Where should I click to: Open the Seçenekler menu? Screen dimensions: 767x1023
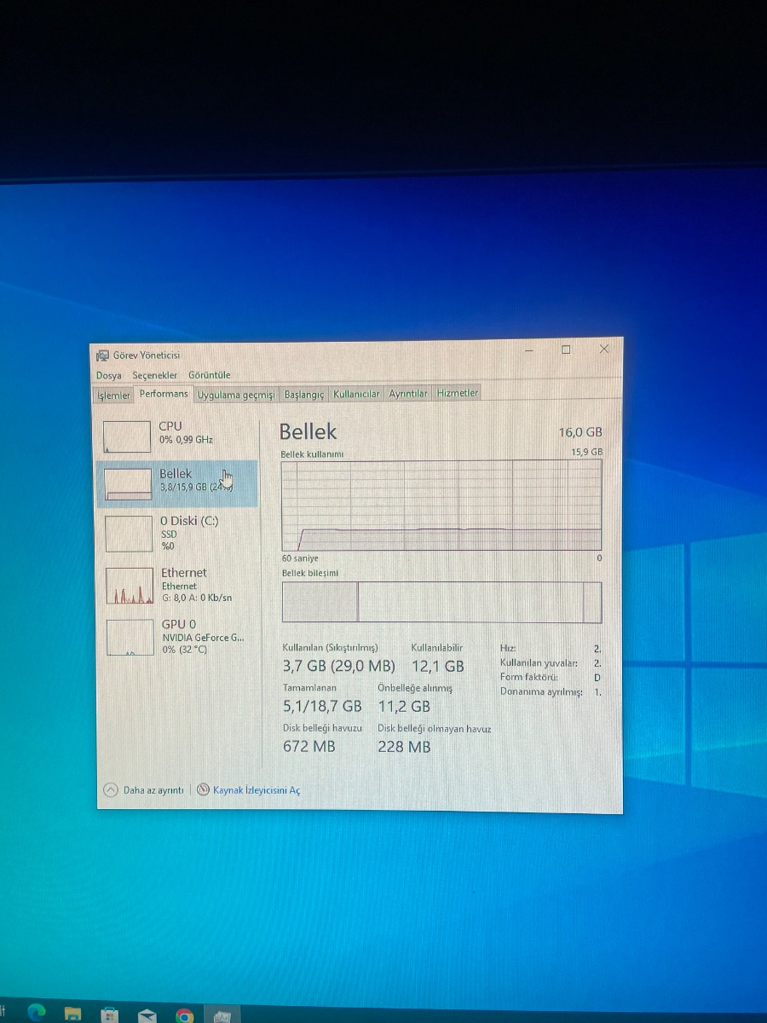[154, 375]
